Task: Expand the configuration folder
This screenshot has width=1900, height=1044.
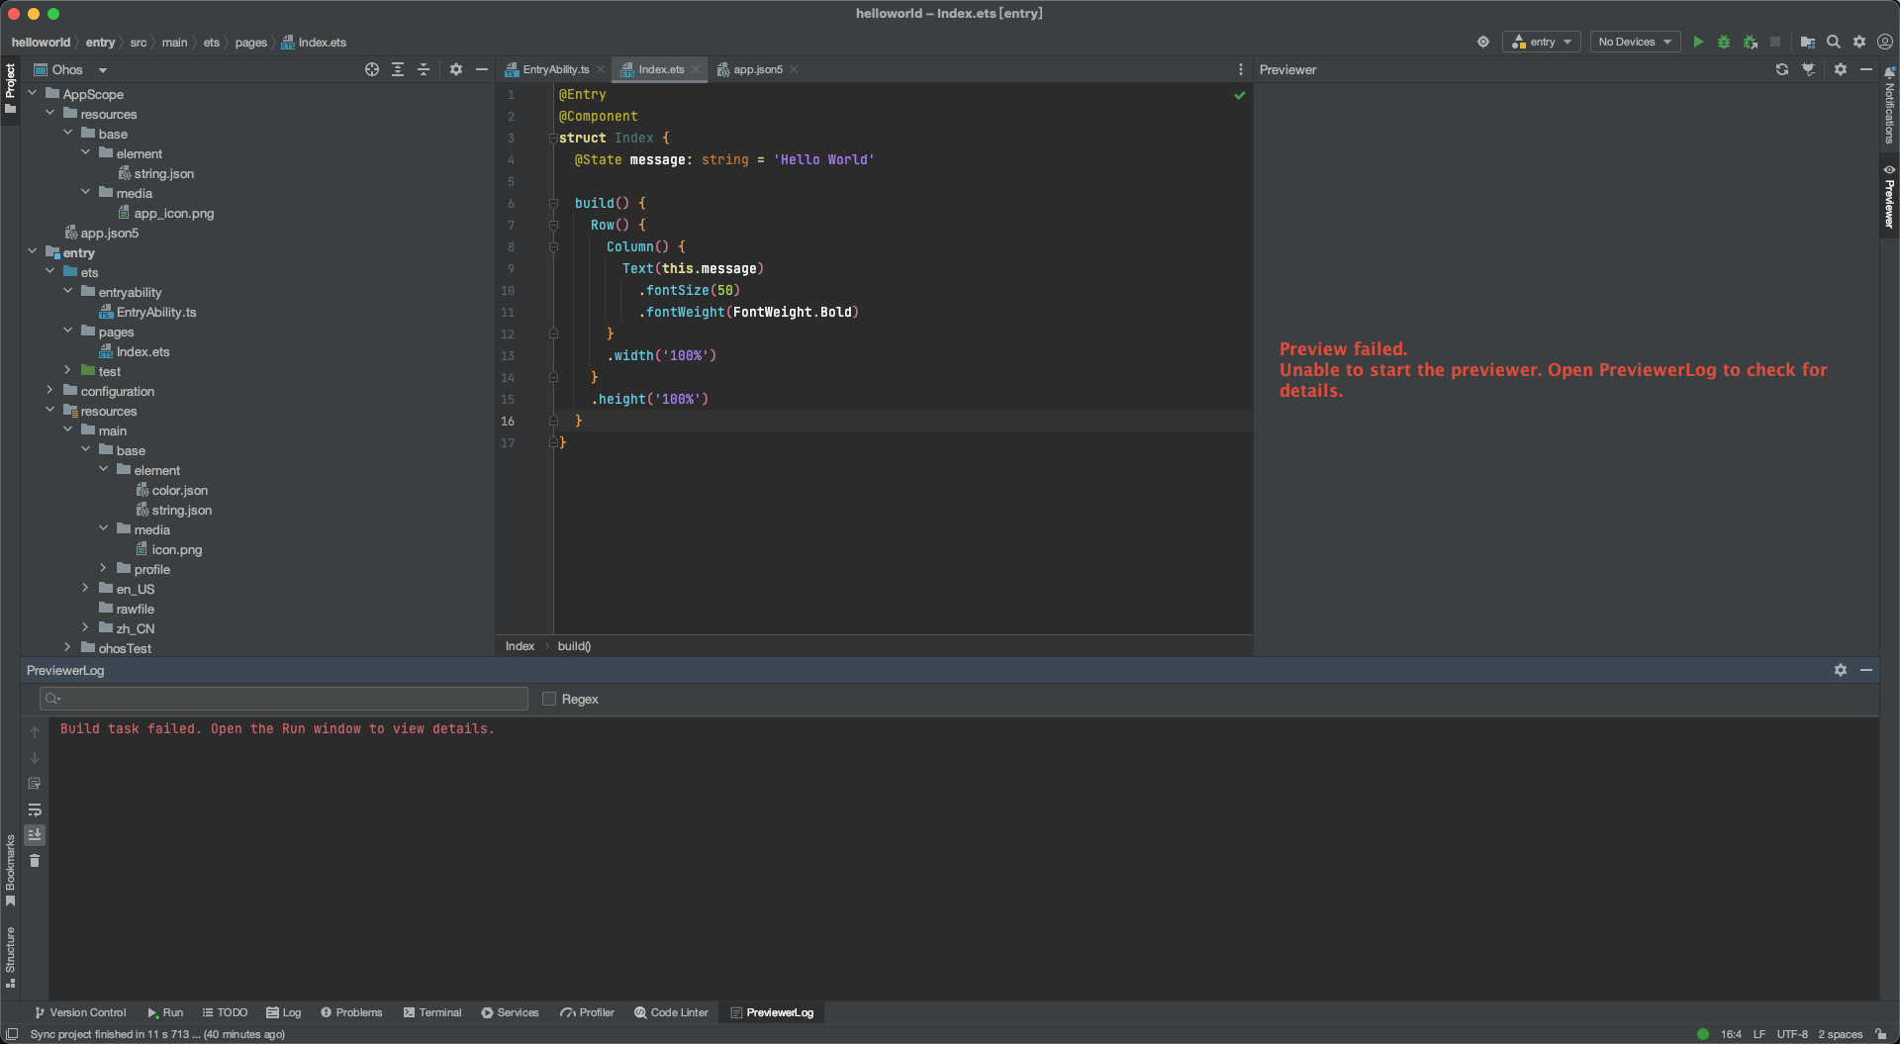Action: pos(50,390)
